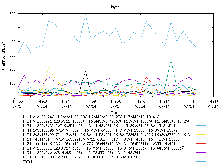Click the chart title 'byte'
This screenshot has width=220, height=165.
coord(115,7)
